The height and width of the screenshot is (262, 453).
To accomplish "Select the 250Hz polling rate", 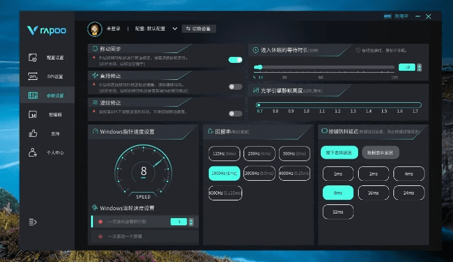I will point(259,153).
